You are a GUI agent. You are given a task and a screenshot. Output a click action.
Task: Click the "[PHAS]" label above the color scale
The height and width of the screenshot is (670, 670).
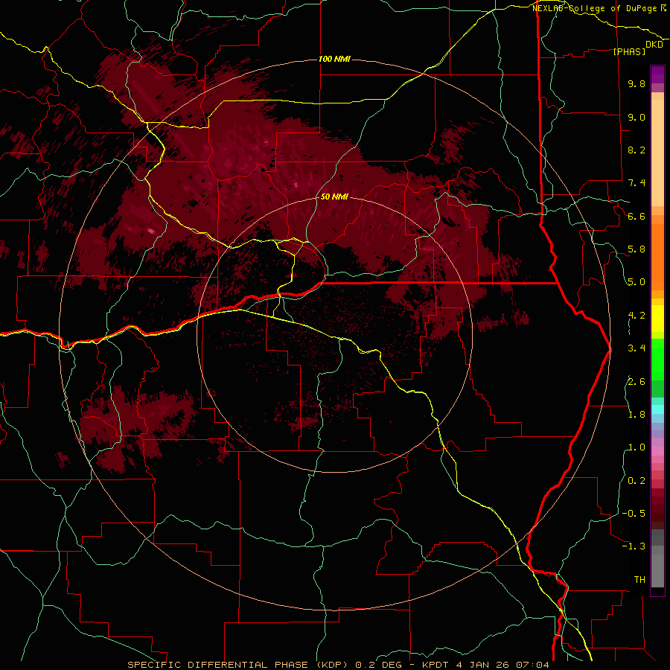click(x=629, y=51)
